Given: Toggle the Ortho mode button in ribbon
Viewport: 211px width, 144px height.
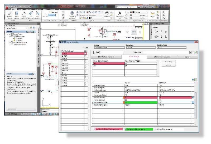Looking at the screenshot, I should [x=52, y=15].
